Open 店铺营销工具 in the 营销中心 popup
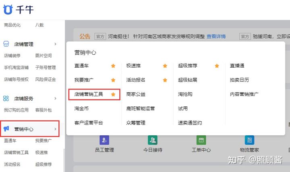The image size is (290, 172). coord(89,94)
